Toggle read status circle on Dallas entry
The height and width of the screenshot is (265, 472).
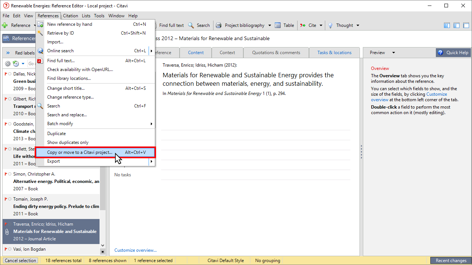pos(10,74)
